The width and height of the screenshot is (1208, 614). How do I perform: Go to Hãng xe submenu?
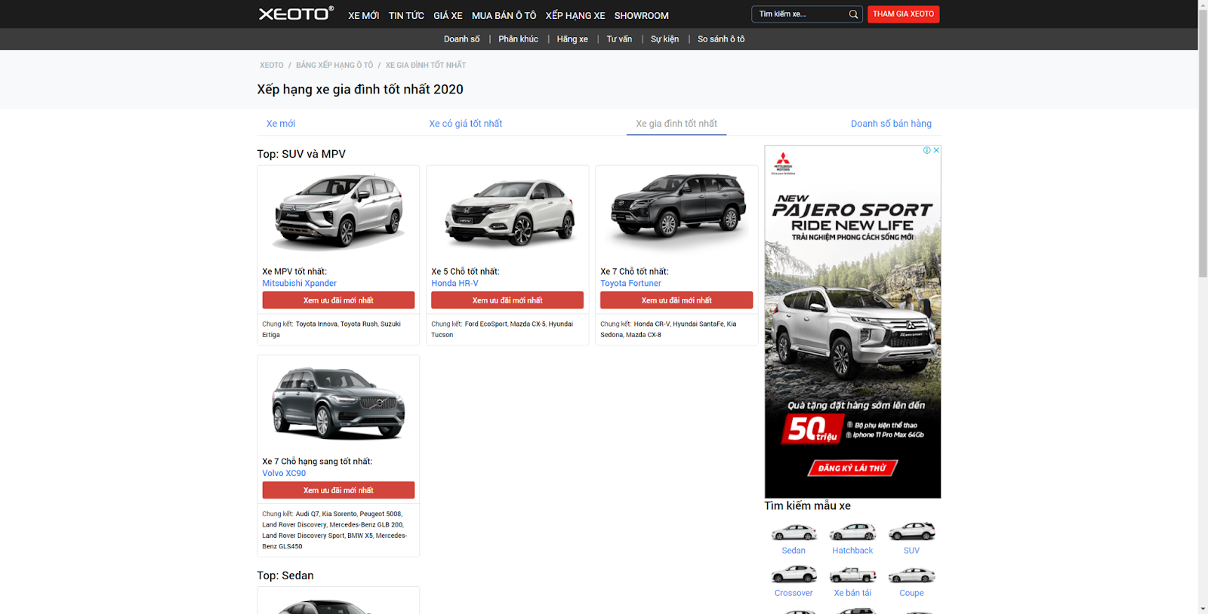pyautogui.click(x=572, y=39)
